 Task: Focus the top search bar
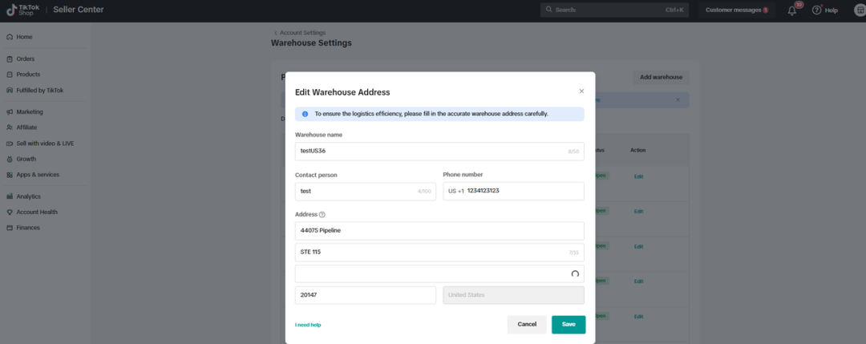click(613, 10)
